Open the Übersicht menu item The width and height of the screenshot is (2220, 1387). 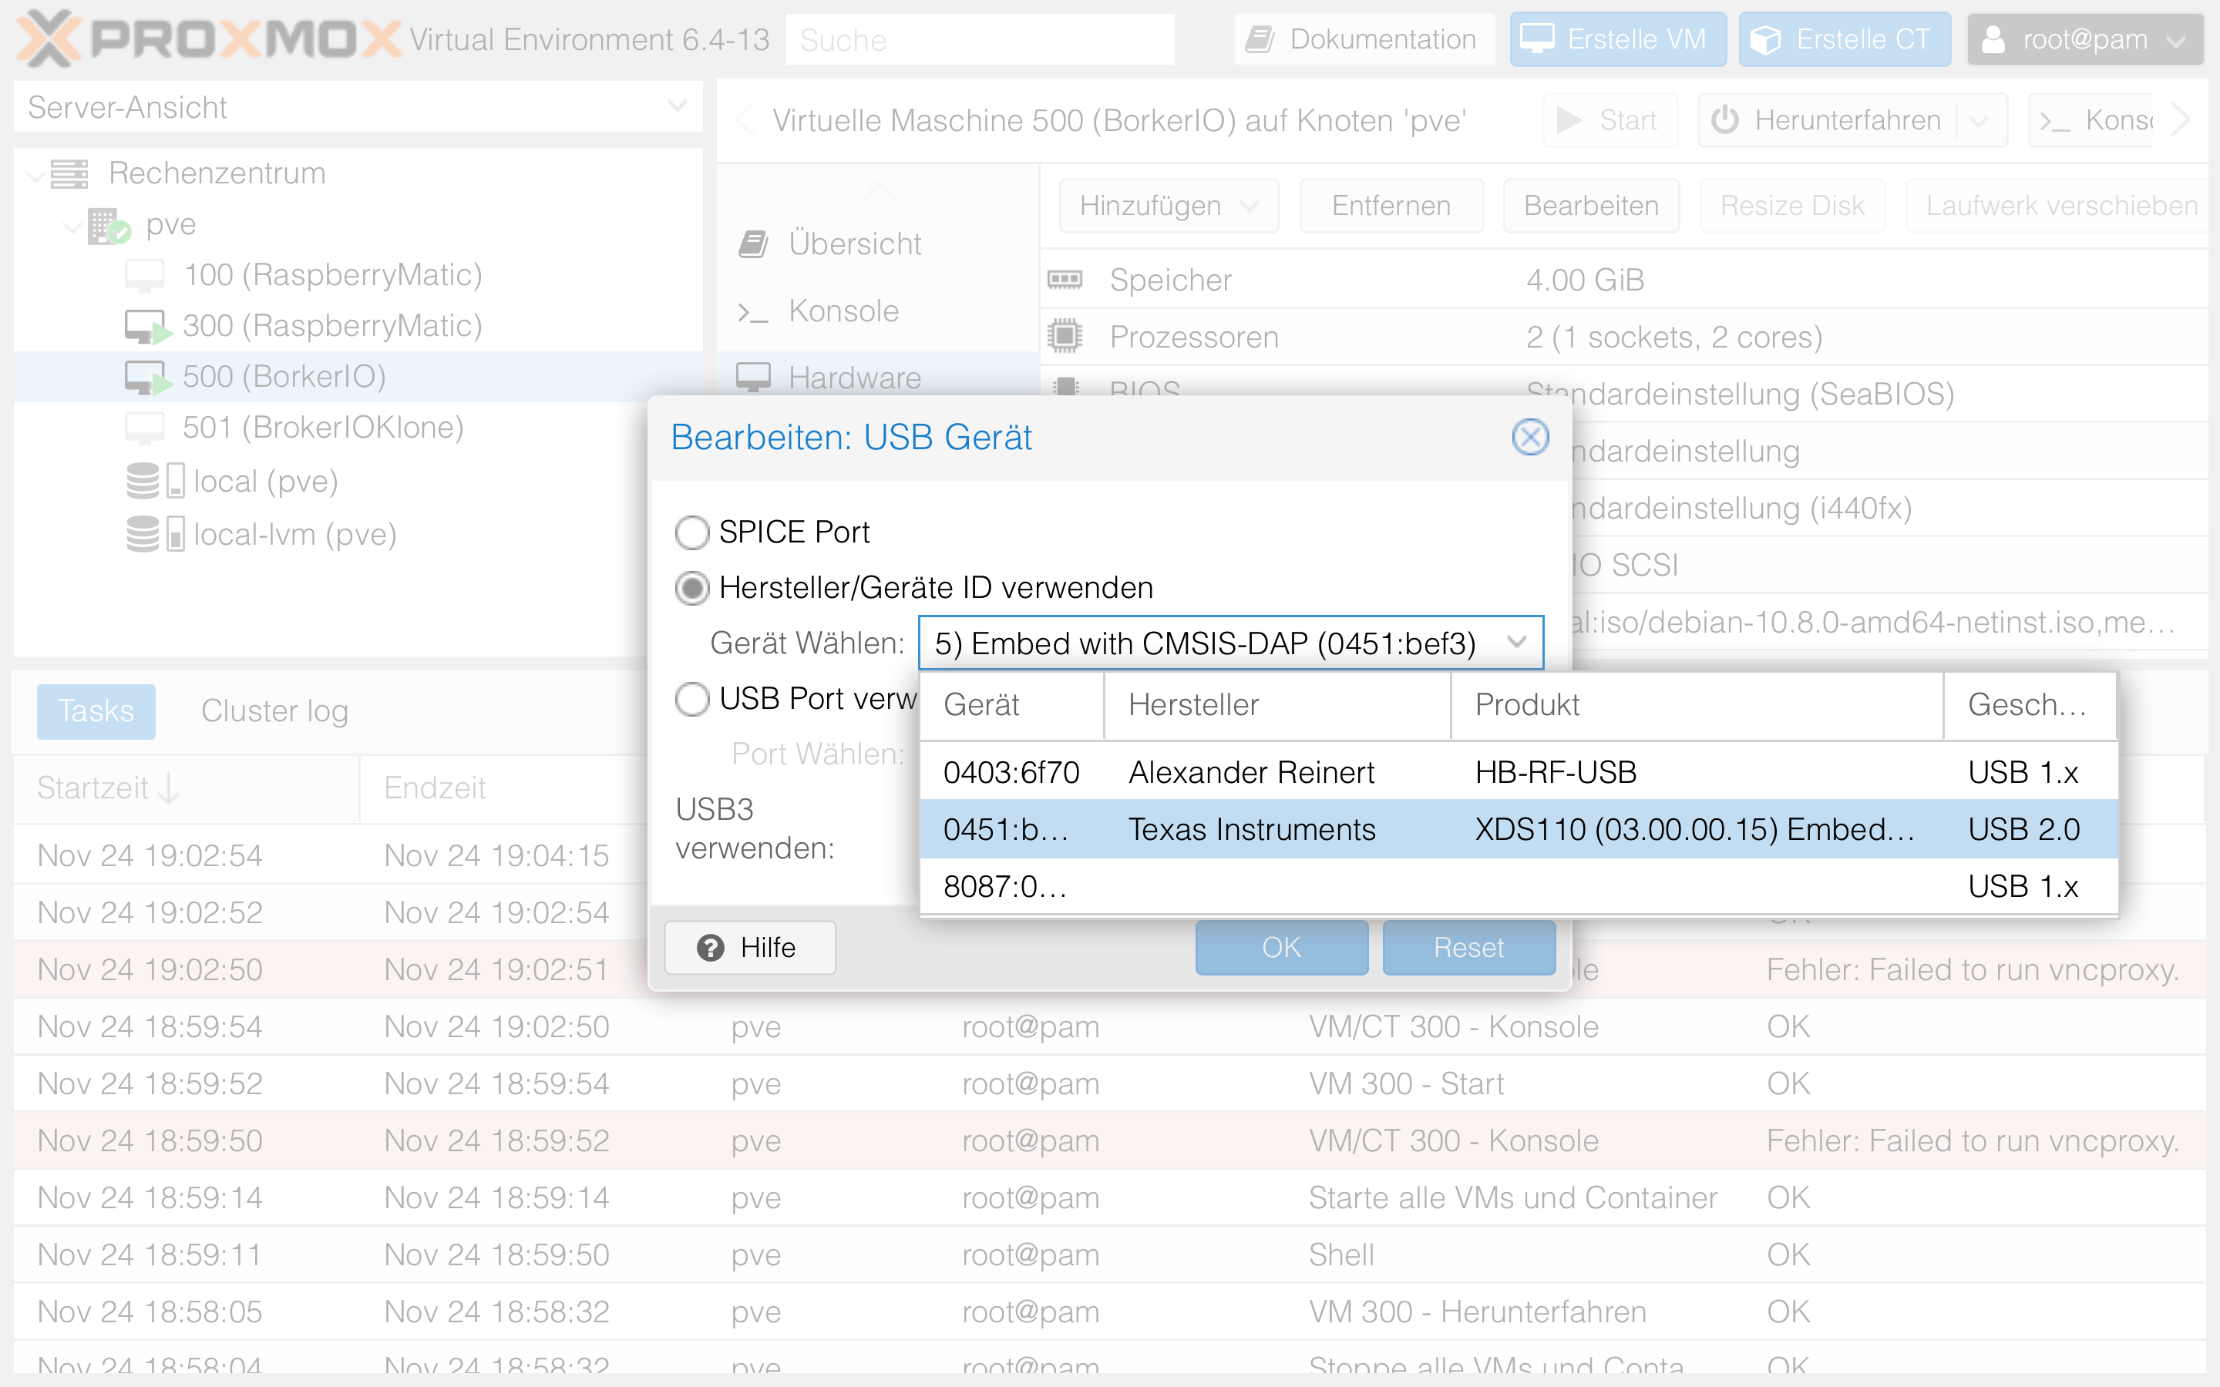click(x=854, y=244)
